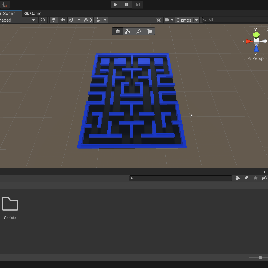
Task: Click the Favorites star icon
Action: click(256, 178)
